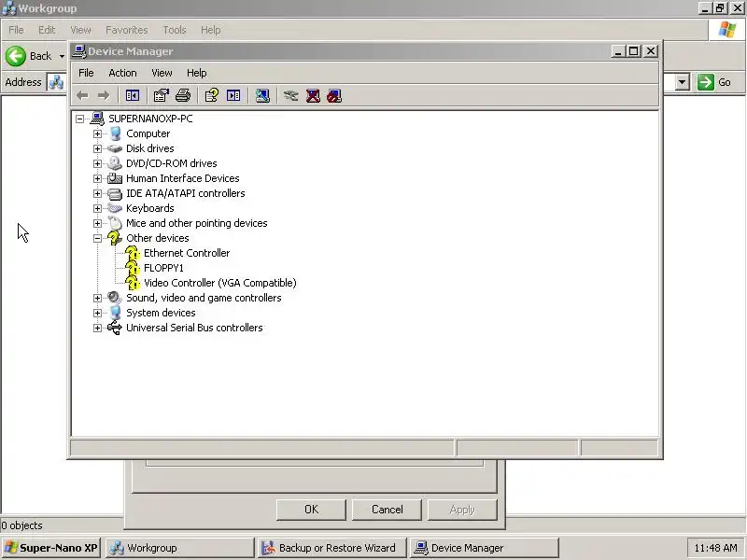Collapse the Other devices node
This screenshot has height=560, width=747.
[98, 238]
